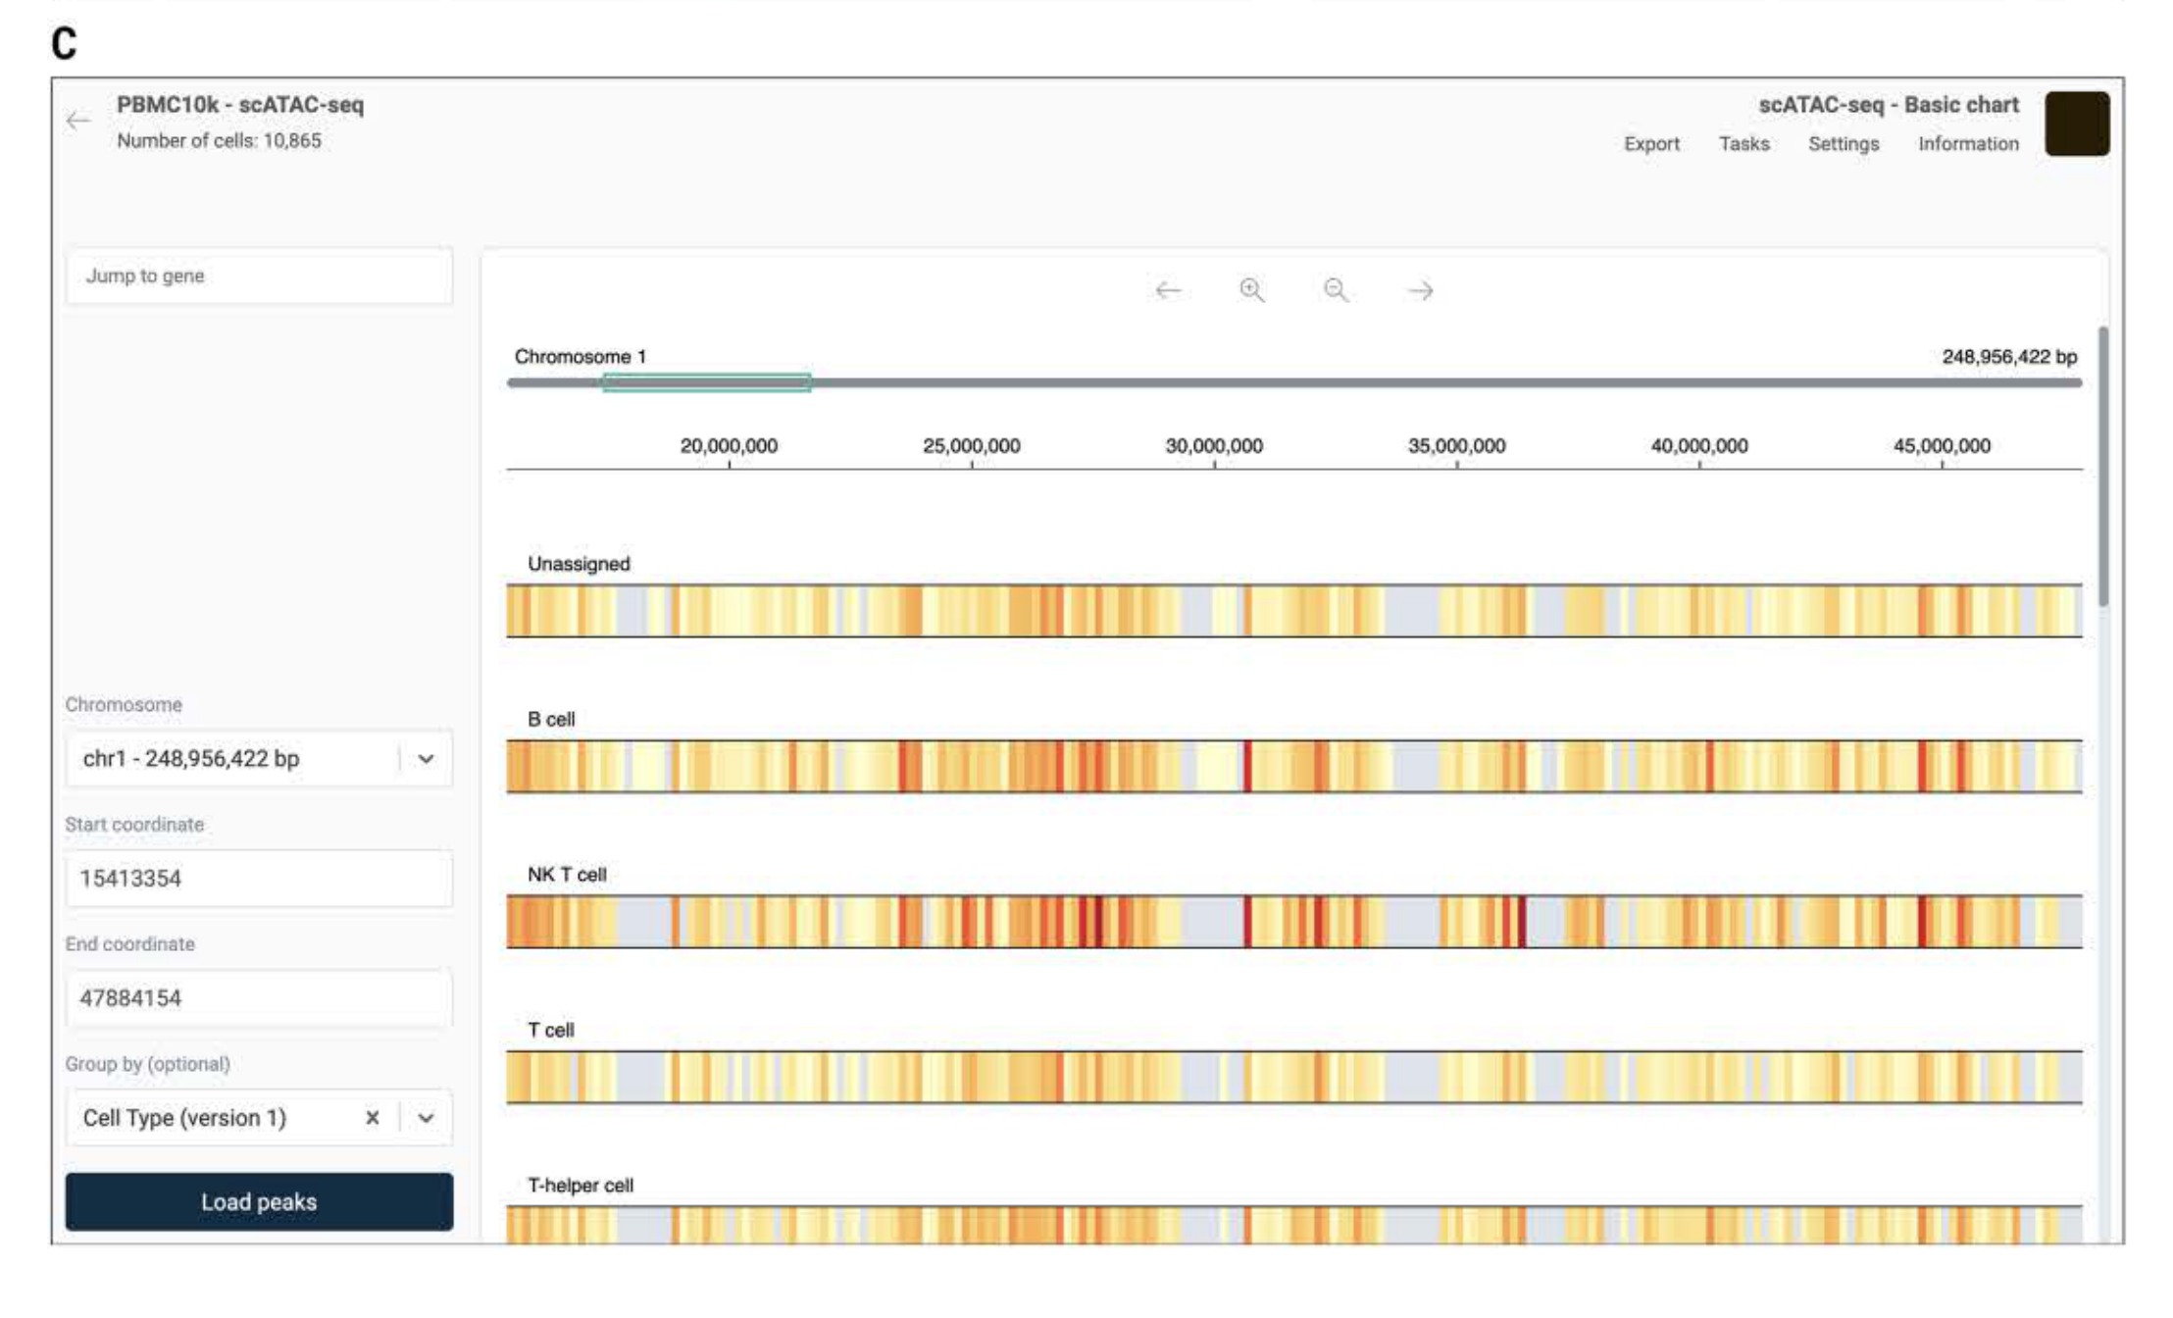Click the dark user avatar square
Viewport: 2173px width, 1318px height.
pyautogui.click(x=2077, y=124)
